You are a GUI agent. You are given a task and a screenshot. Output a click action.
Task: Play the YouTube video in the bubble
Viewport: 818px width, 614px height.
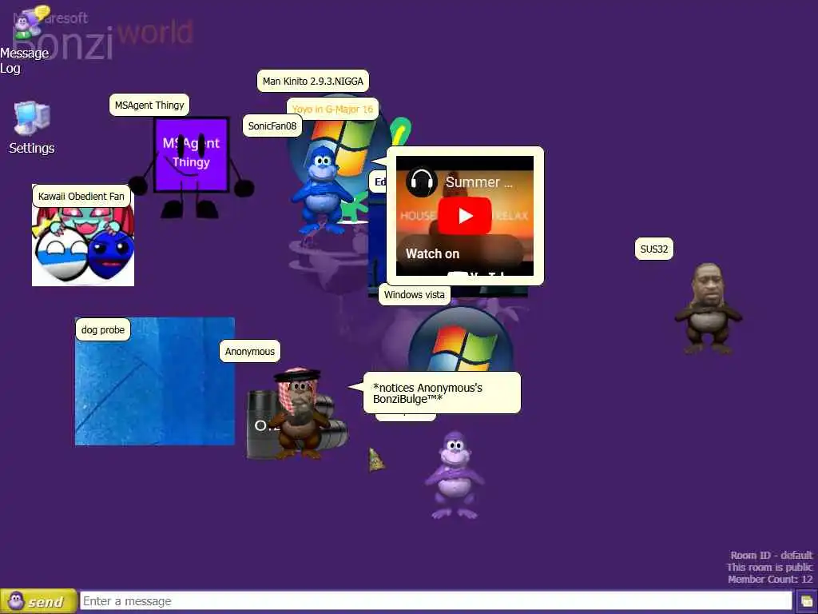[x=464, y=216]
